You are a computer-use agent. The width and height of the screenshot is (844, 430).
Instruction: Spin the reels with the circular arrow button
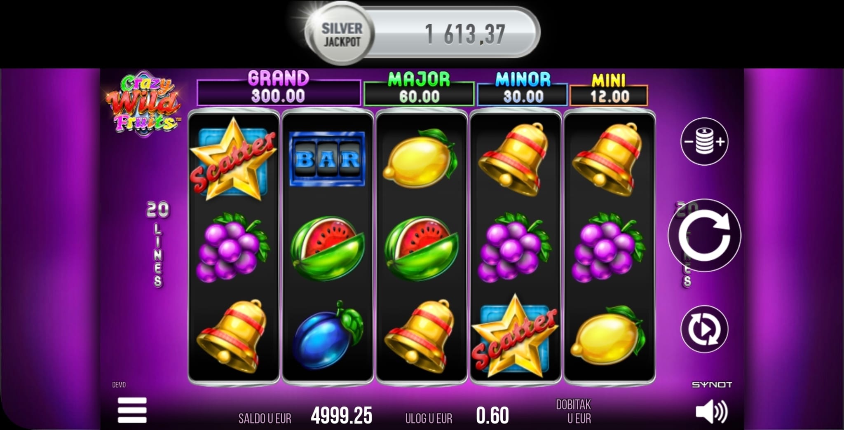pyautogui.click(x=704, y=236)
